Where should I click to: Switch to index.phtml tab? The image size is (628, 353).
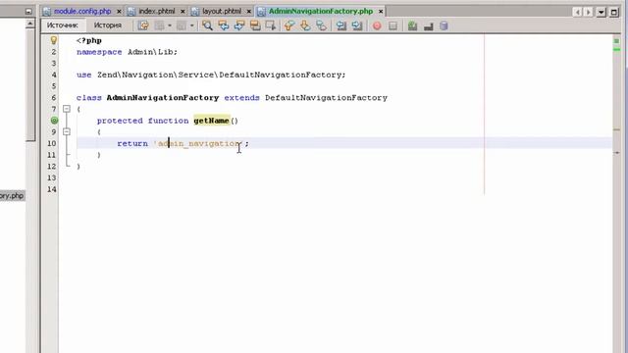[157, 11]
